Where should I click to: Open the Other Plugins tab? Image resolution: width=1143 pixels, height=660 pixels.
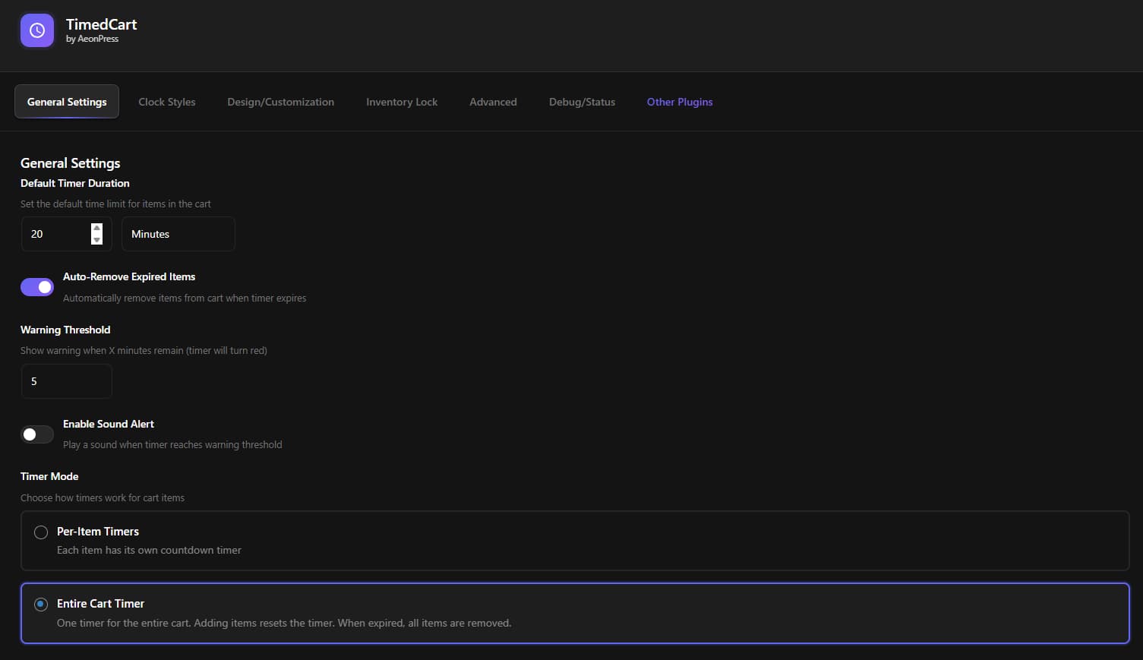[x=679, y=101]
